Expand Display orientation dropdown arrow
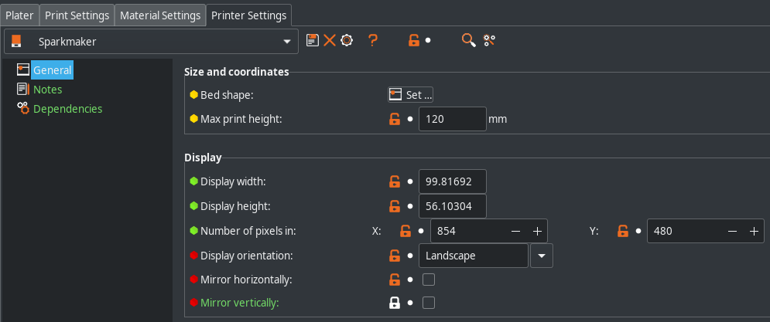The height and width of the screenshot is (322, 770). (541, 256)
